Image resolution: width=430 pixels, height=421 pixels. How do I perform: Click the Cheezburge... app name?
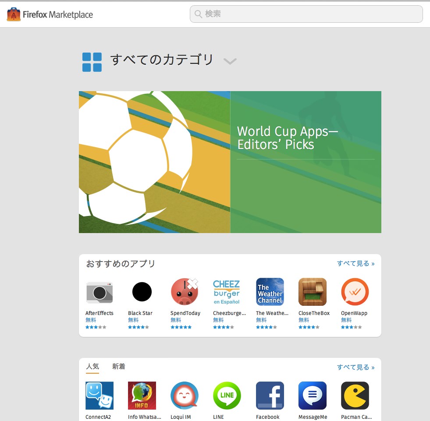click(230, 313)
